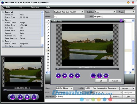137x104 pixels.
Task: Play video in main preview panel
Action: tap(20, 97)
